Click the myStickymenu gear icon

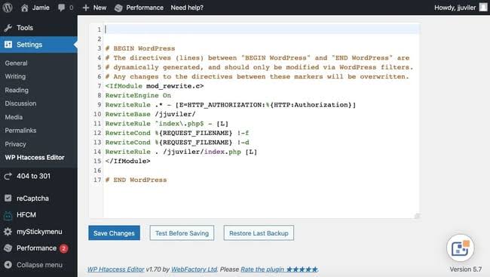pos(8,232)
